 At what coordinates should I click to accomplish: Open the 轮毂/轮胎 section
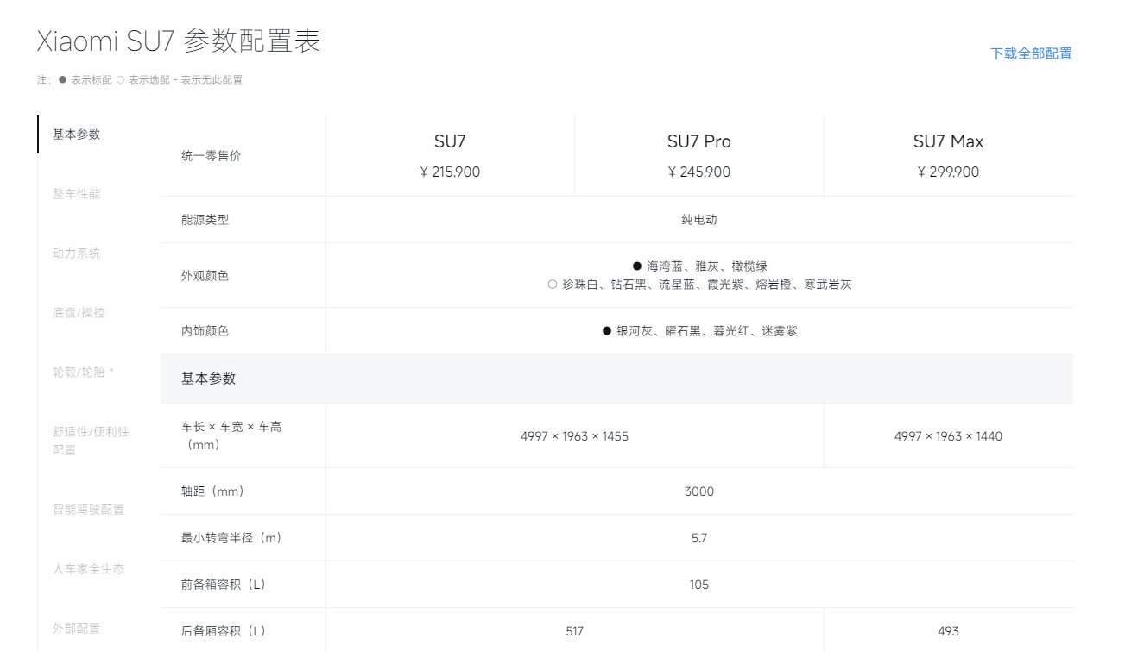coord(83,372)
